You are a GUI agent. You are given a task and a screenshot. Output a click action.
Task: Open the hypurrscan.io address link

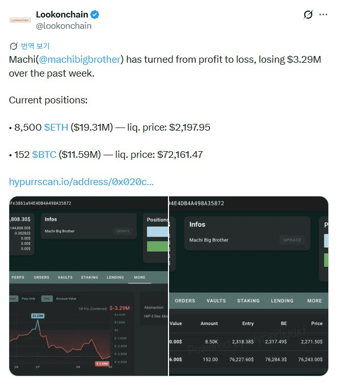[x=81, y=181]
